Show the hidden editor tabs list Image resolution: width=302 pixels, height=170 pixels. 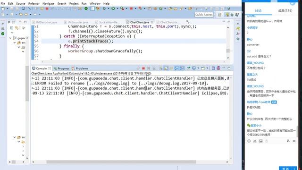coord(188,22)
